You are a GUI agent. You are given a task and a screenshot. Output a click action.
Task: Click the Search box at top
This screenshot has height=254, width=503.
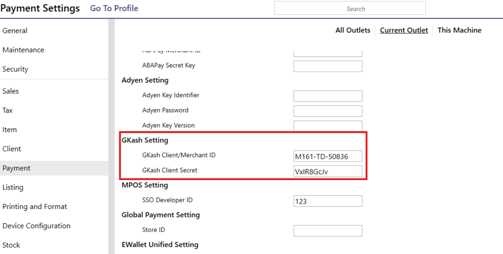tap(350, 8)
